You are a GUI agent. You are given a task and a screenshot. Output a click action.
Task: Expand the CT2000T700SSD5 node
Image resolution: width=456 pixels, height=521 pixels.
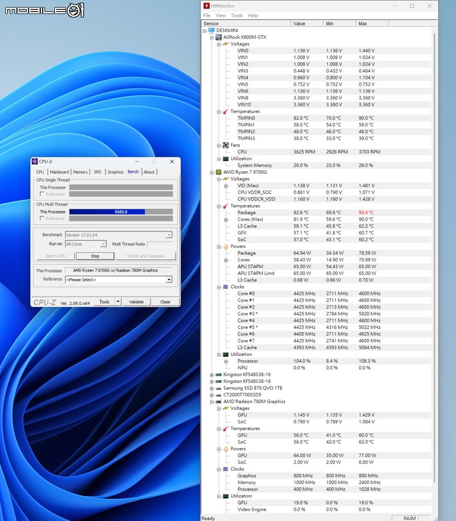point(212,395)
